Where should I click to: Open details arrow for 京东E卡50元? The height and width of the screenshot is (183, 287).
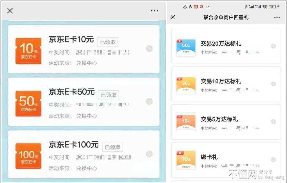[x=149, y=101]
